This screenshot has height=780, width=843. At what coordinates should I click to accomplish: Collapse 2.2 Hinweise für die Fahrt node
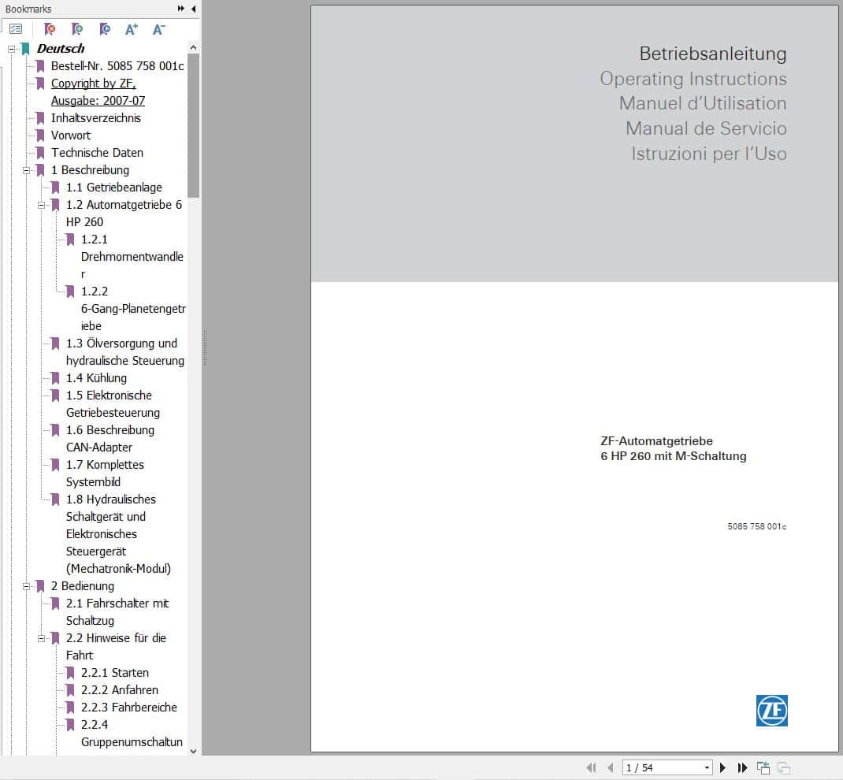[x=42, y=638]
